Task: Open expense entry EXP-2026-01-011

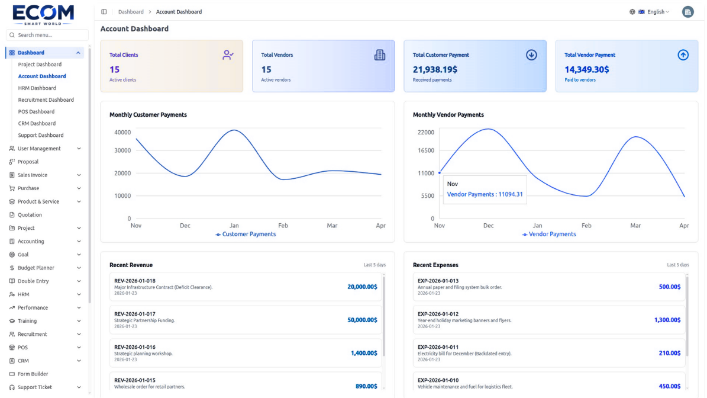Action: pos(548,353)
